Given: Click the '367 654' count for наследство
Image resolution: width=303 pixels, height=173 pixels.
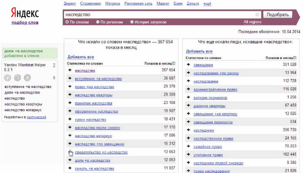Looking at the screenshot, I should [168, 70].
